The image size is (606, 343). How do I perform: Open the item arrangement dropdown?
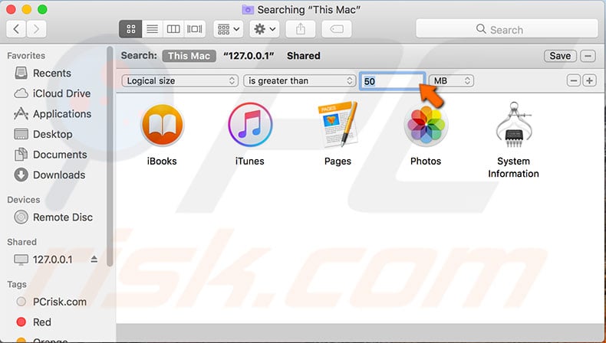click(x=229, y=29)
